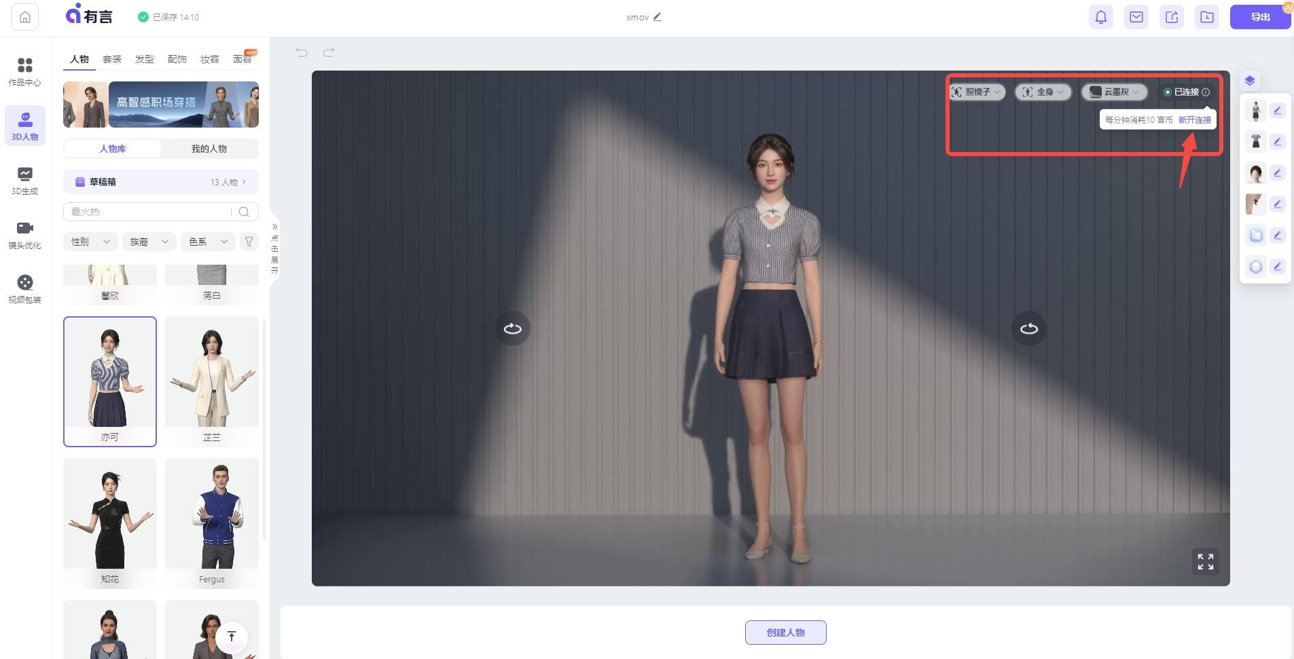Select the 亦可 character card
This screenshot has width=1294, height=659.
tap(110, 381)
